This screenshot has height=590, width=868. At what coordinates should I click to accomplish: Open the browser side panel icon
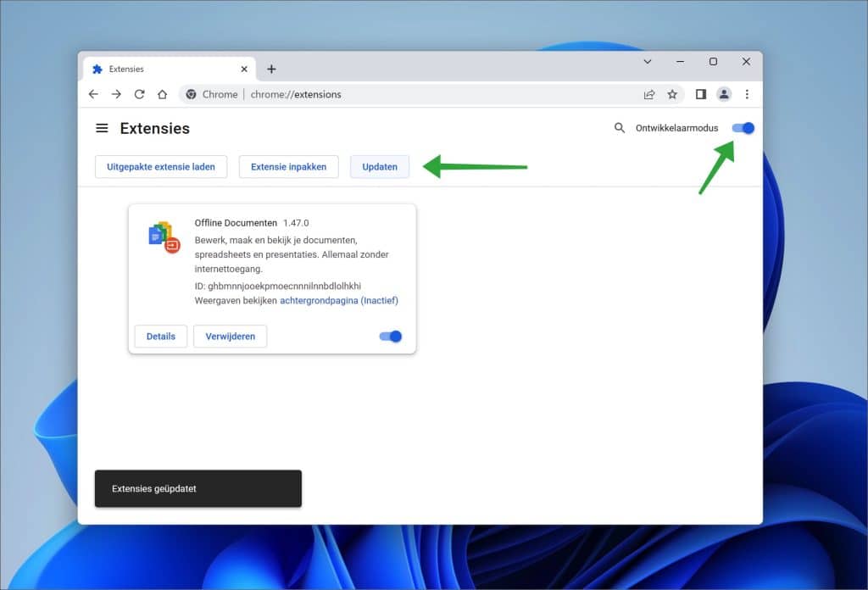coord(700,94)
